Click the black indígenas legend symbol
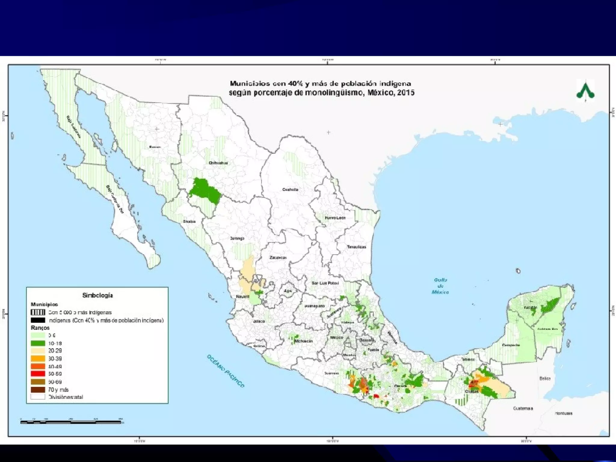The height and width of the screenshot is (462, 616). (38, 320)
